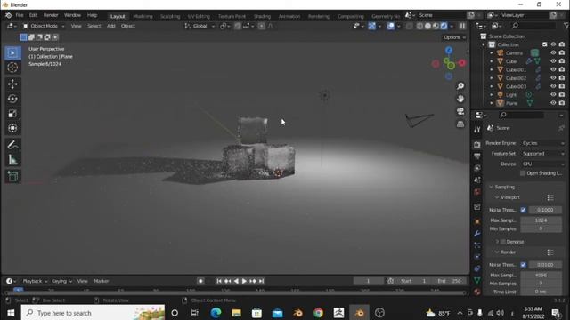Screen dimensions: 570x320
Task: Click Windows search box
Action: [x=93, y=313]
